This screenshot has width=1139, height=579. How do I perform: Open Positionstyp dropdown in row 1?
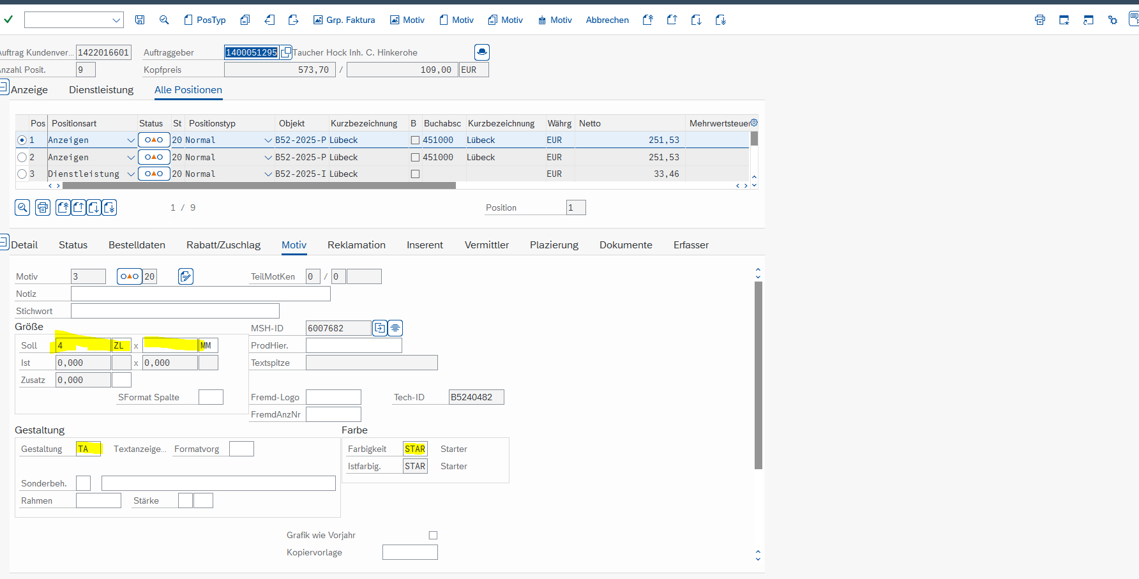coord(268,140)
